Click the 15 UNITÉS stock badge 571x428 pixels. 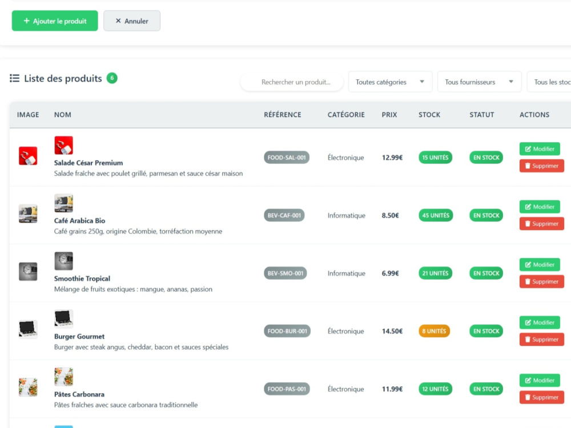pyautogui.click(x=435, y=158)
